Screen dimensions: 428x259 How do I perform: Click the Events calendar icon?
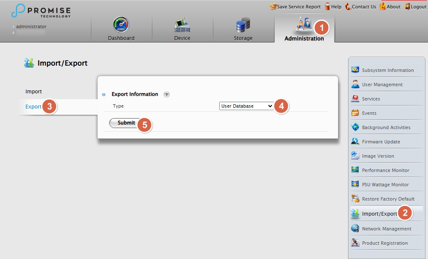tap(355, 113)
